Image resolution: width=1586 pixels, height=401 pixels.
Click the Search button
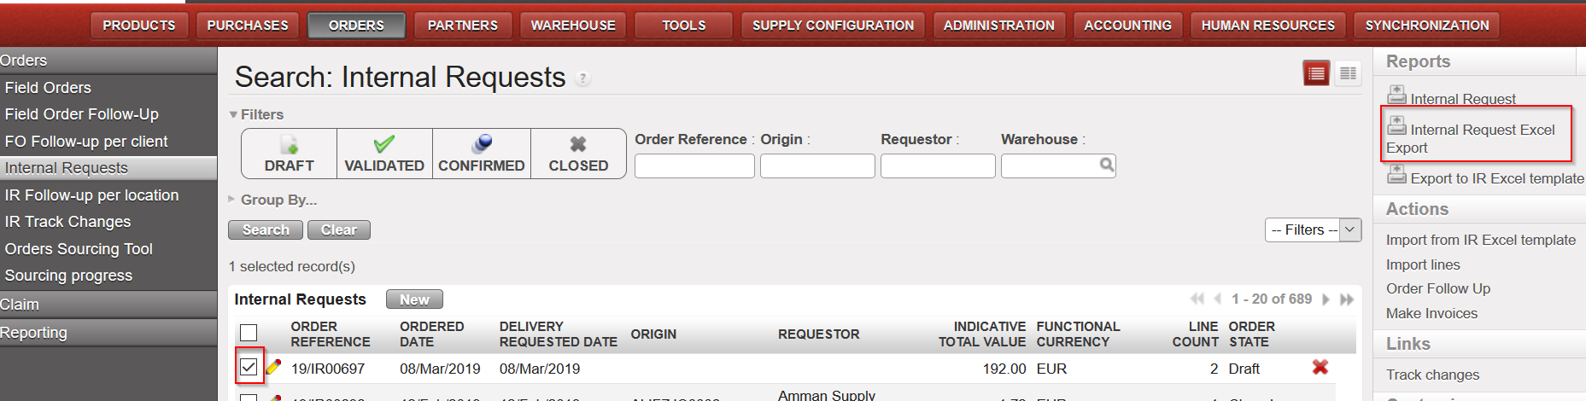coord(266,230)
